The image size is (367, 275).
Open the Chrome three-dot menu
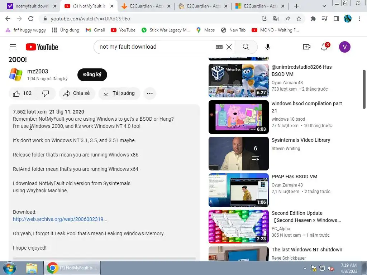click(359, 19)
